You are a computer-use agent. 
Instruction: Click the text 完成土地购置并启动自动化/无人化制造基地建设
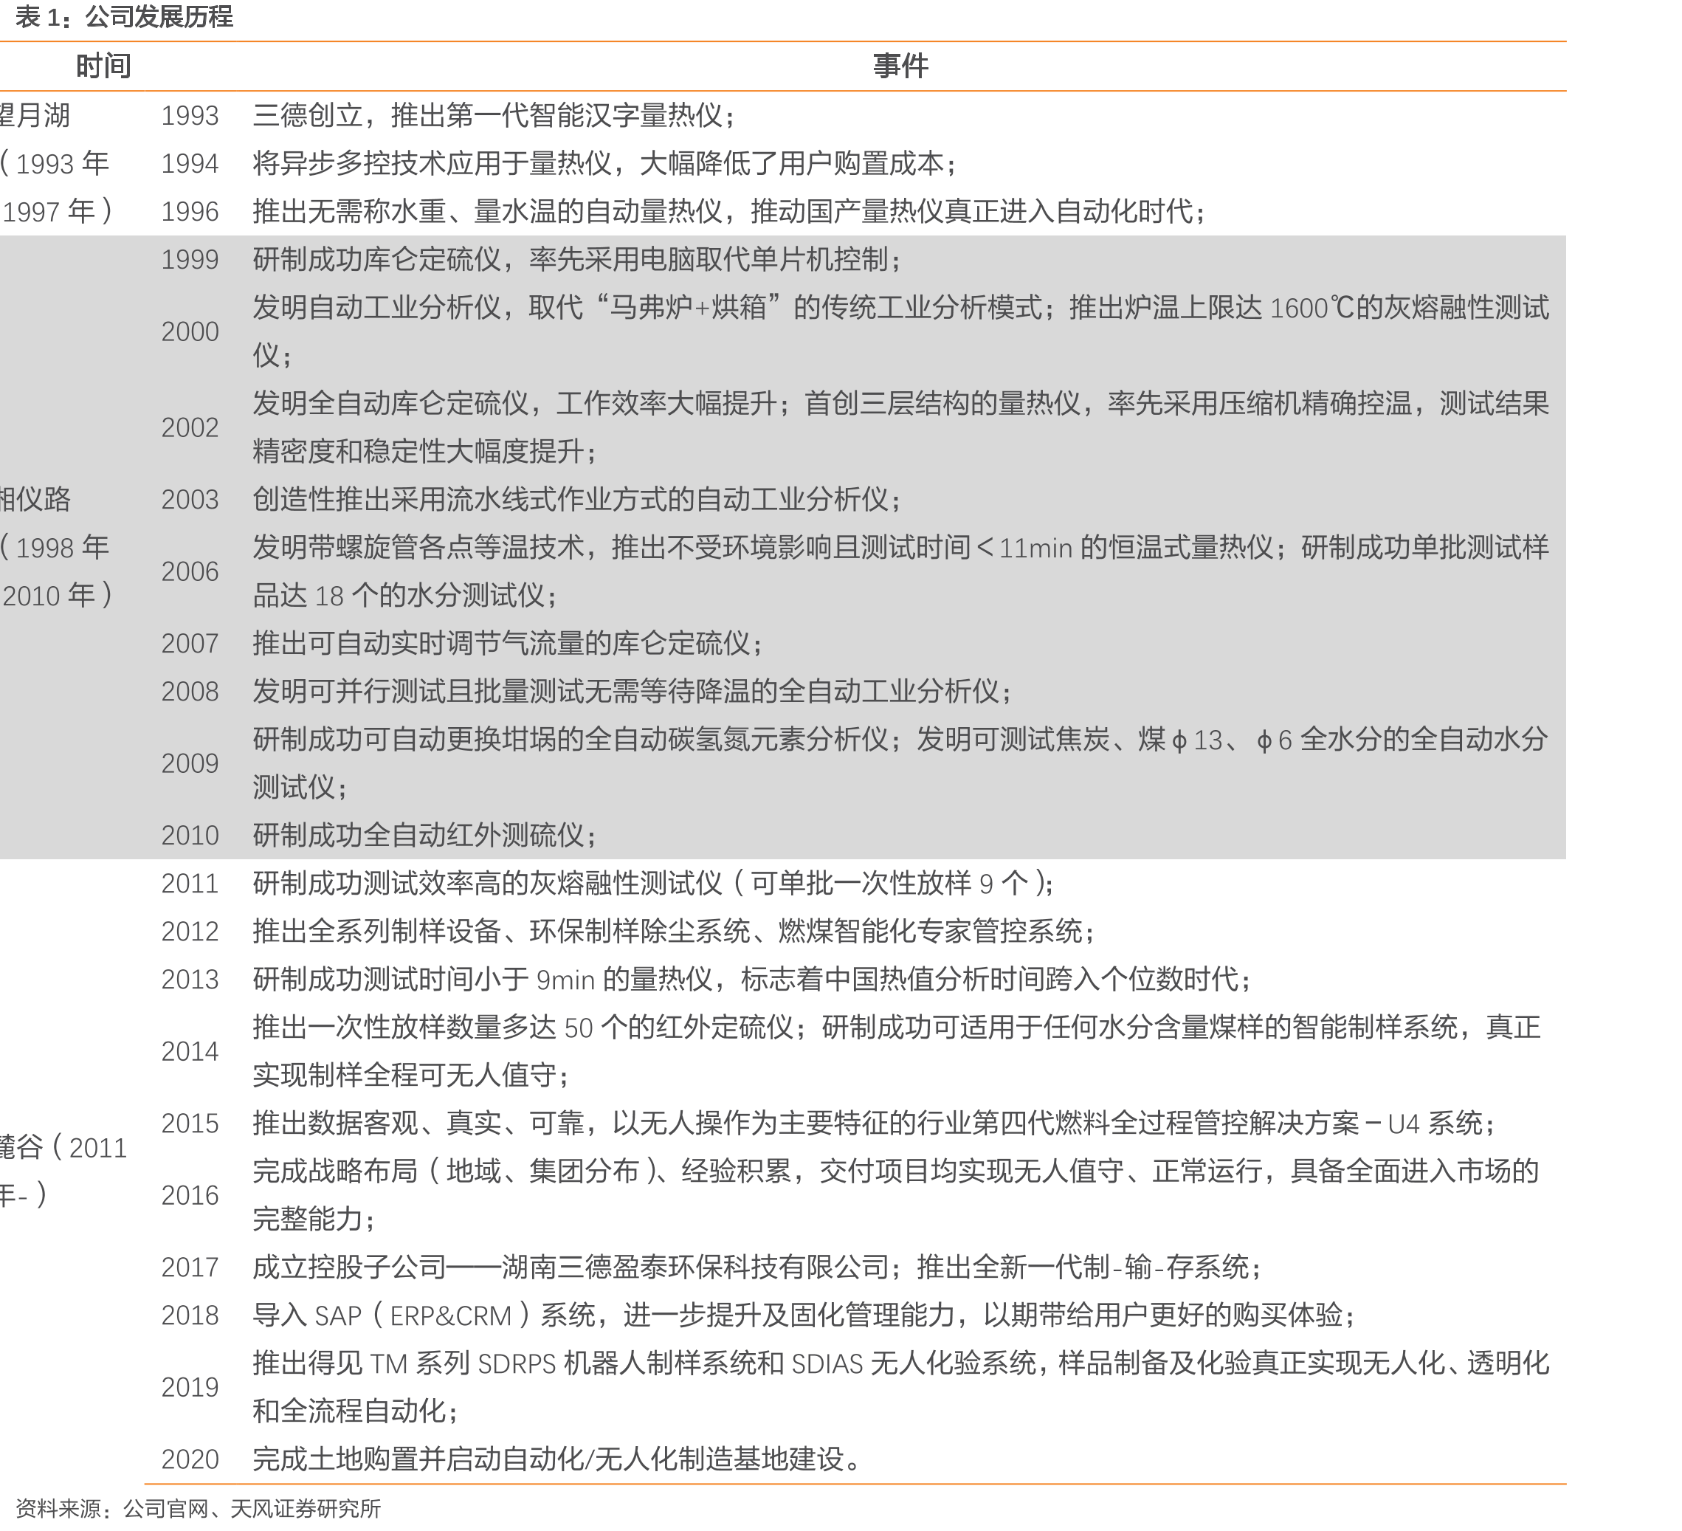(548, 1459)
